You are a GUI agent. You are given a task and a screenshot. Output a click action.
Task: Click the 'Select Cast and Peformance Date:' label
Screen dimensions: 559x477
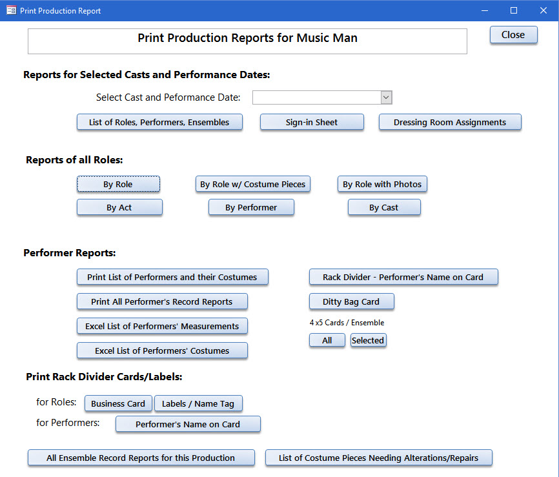pos(168,97)
